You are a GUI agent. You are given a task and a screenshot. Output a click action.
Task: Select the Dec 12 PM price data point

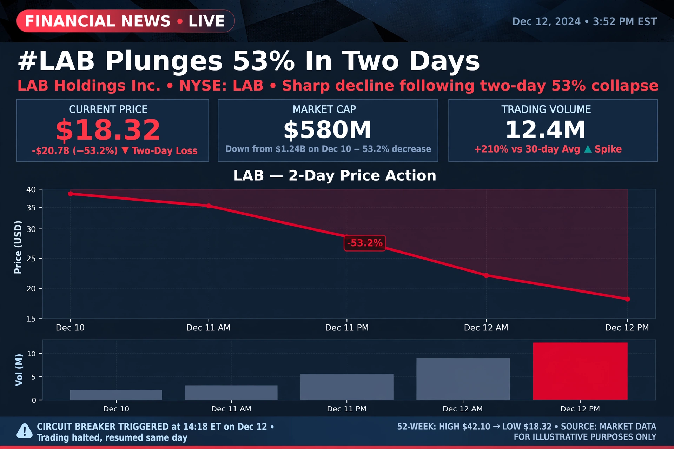[628, 299]
